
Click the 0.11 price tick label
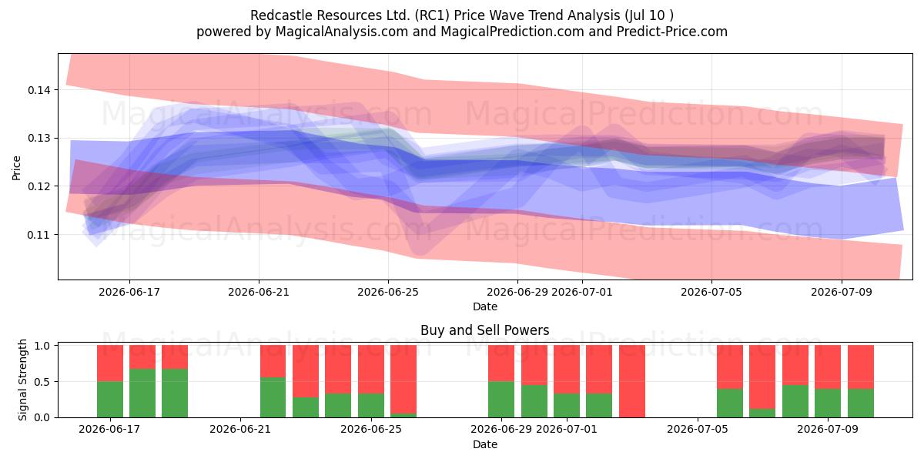(39, 235)
